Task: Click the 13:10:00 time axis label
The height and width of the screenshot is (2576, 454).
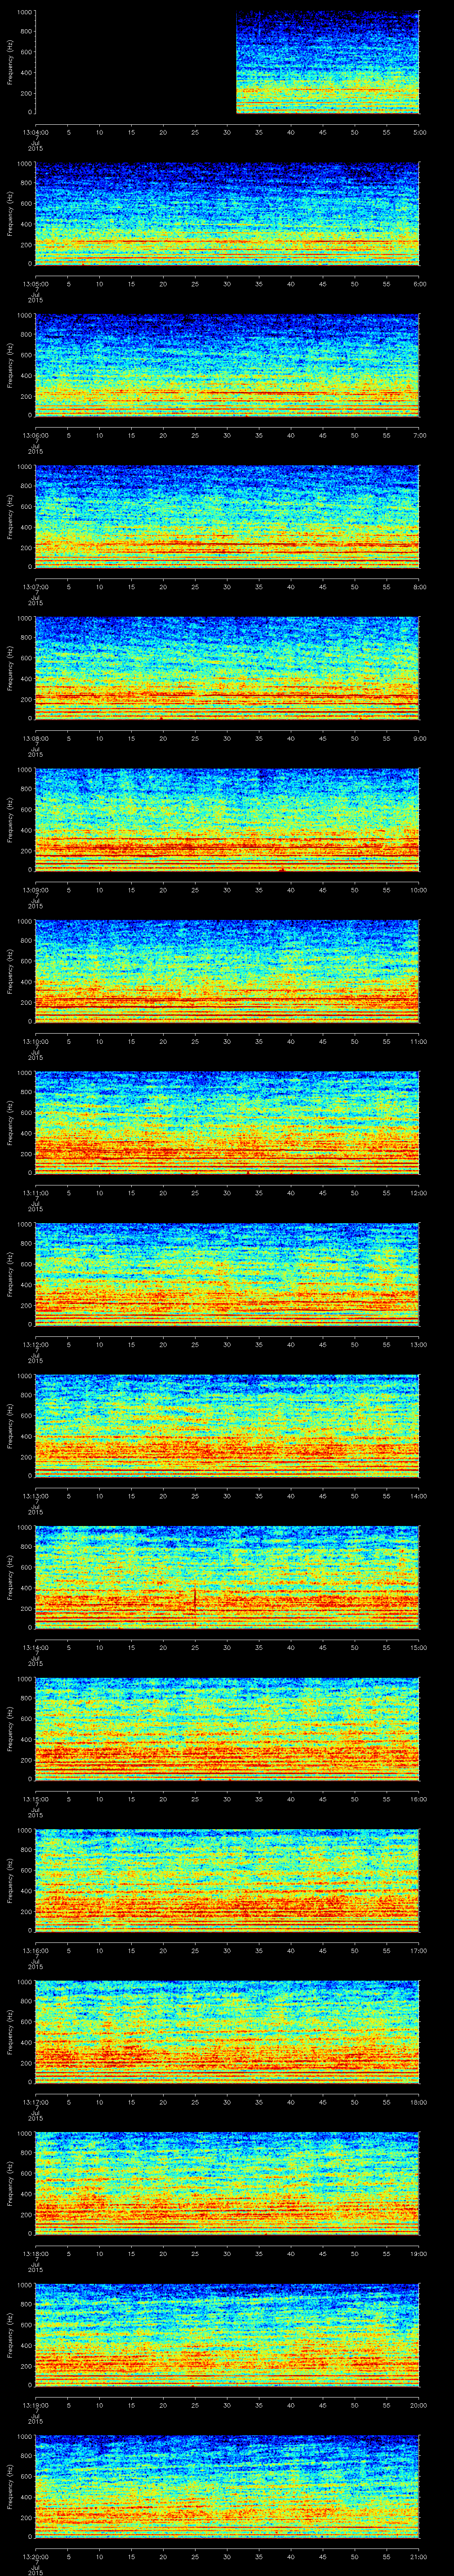Action: [x=36, y=1041]
